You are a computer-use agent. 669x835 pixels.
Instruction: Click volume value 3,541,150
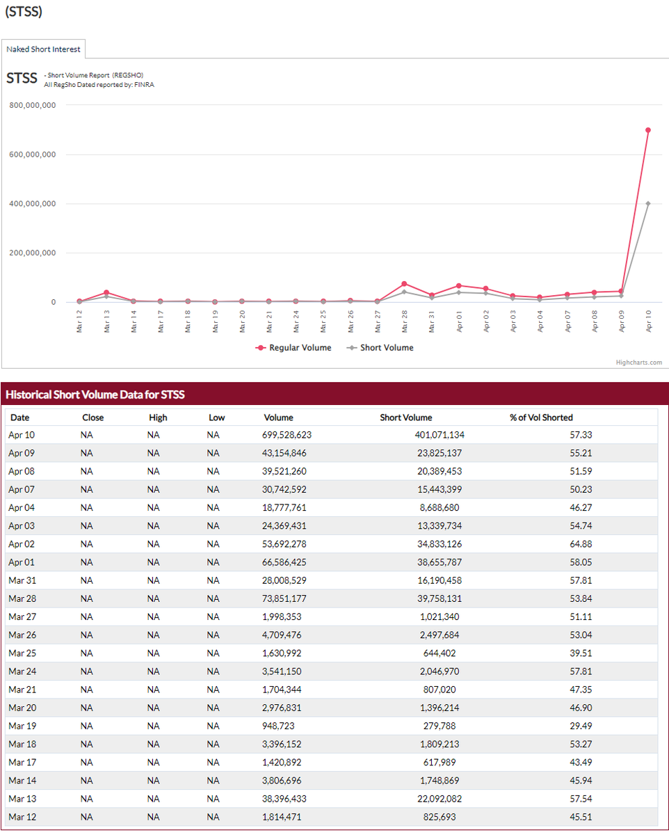tap(282, 671)
